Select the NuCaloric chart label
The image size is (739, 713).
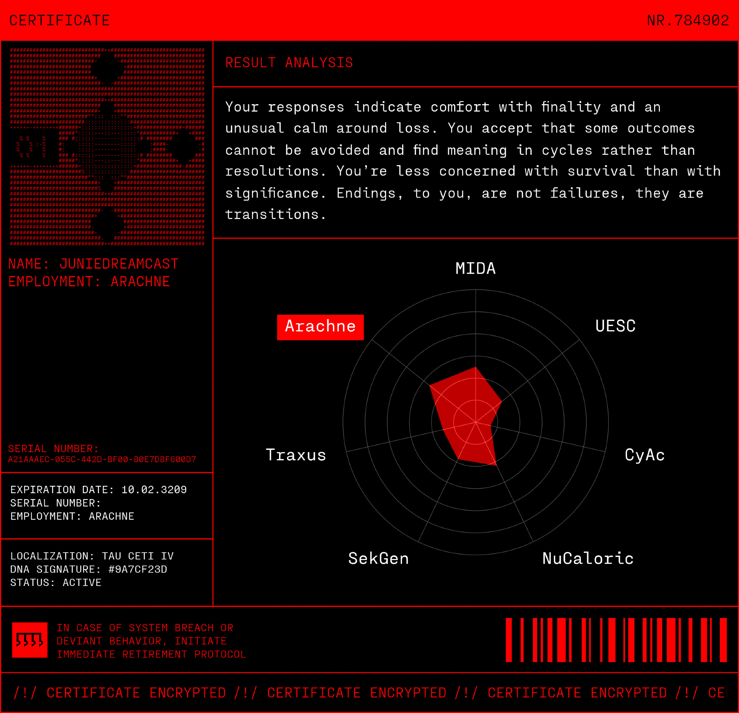click(x=588, y=559)
